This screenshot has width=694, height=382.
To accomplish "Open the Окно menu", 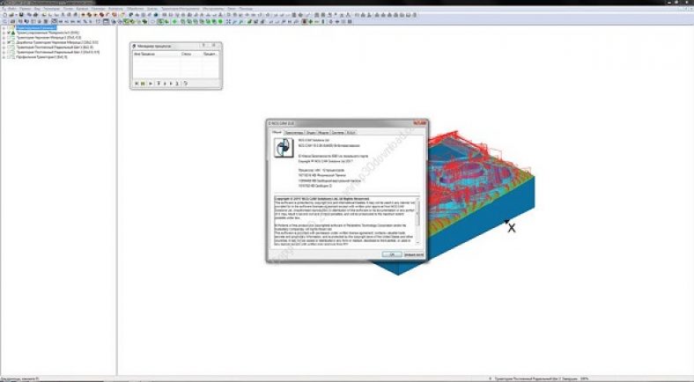I will pos(231,9).
